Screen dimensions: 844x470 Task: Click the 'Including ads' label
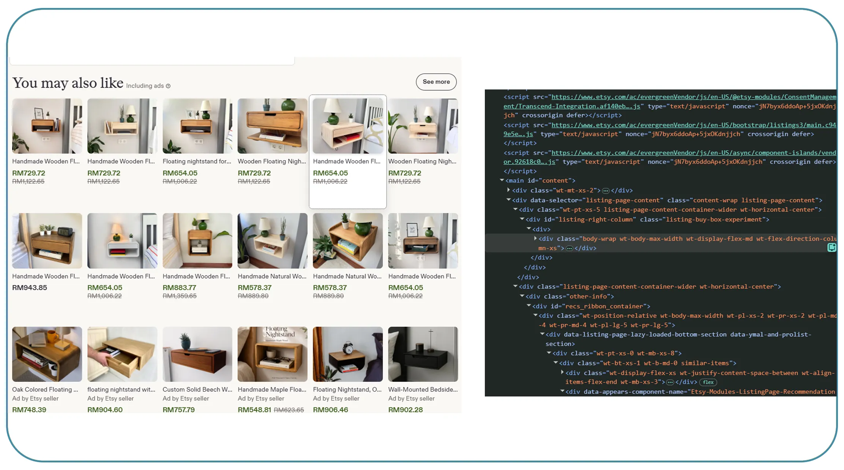tap(145, 86)
